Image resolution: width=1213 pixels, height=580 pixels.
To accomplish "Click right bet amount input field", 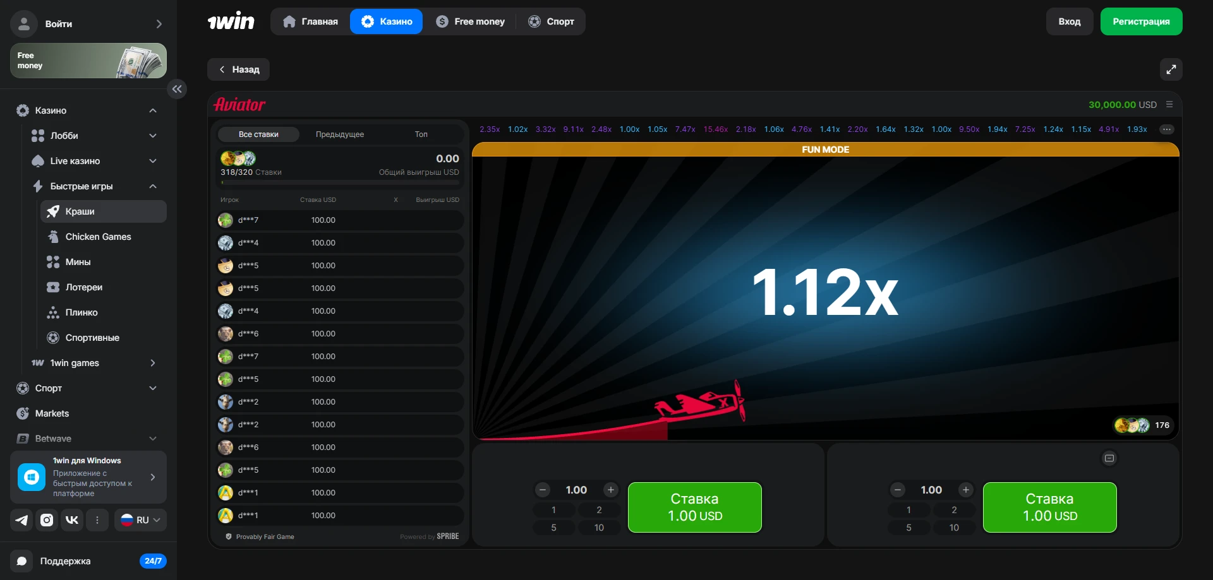I will point(931,490).
